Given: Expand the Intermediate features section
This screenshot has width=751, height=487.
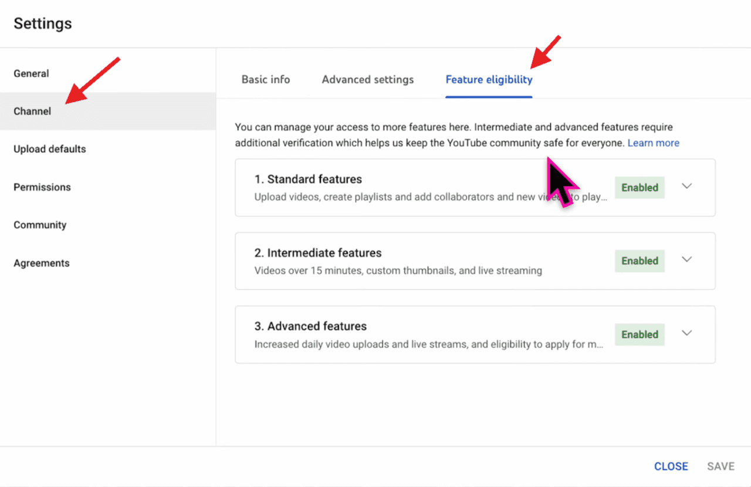Looking at the screenshot, I should (x=686, y=259).
